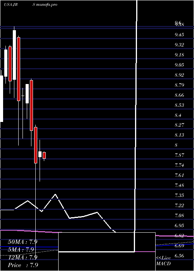Click the 6.69 price axis value
The width and height of the screenshot is (194, 271).
pos(179,246)
